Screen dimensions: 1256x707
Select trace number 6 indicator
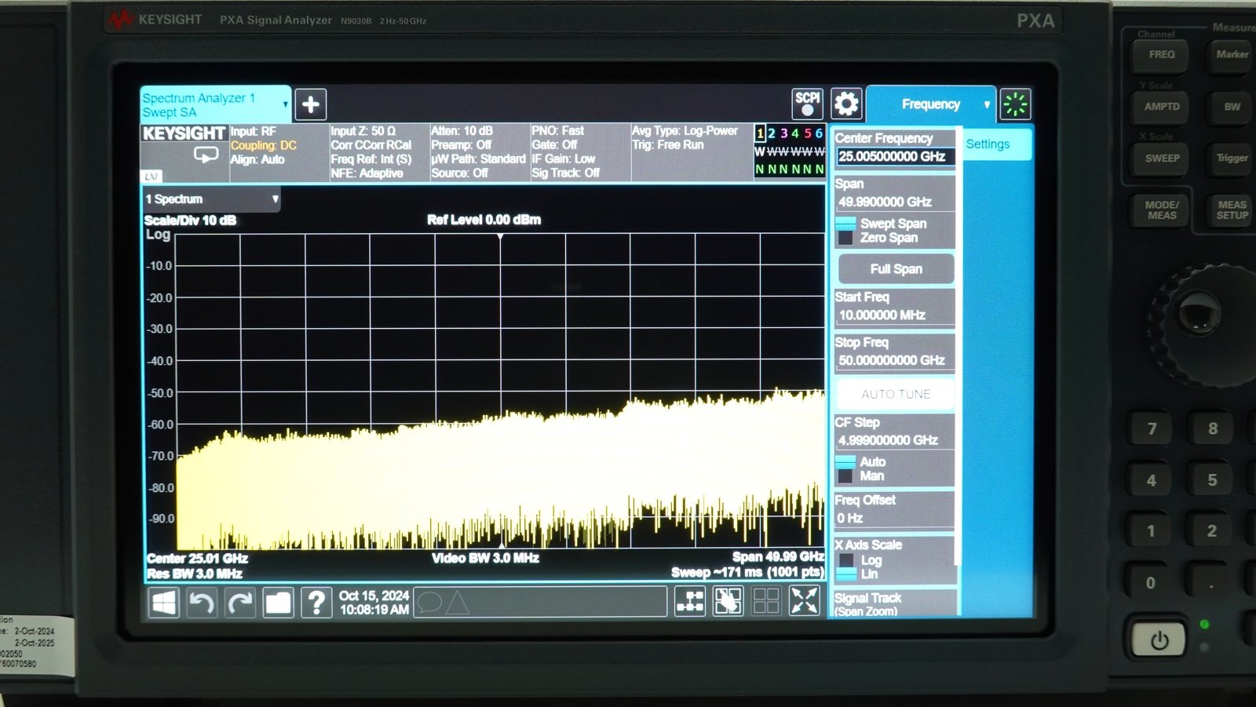pos(819,133)
